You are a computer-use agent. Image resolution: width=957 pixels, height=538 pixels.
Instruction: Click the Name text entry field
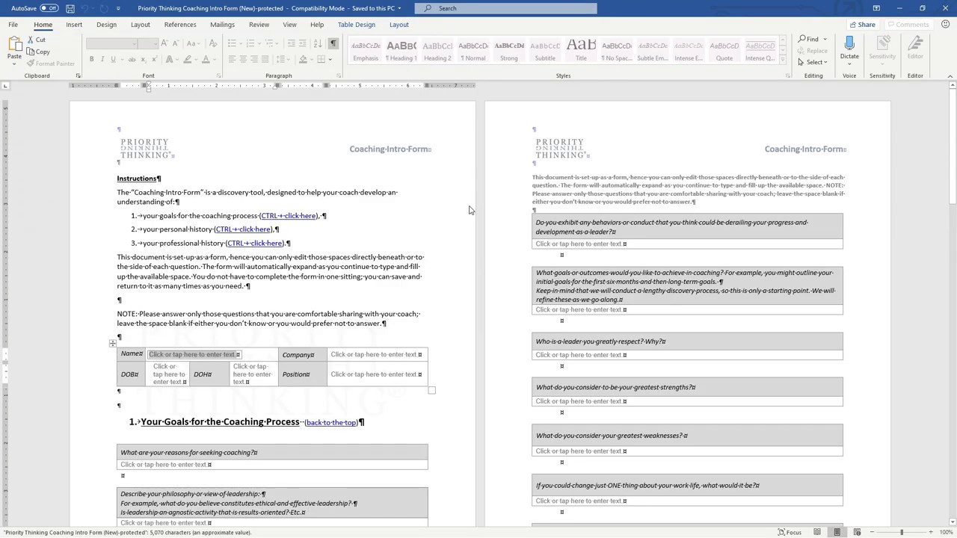tap(194, 354)
